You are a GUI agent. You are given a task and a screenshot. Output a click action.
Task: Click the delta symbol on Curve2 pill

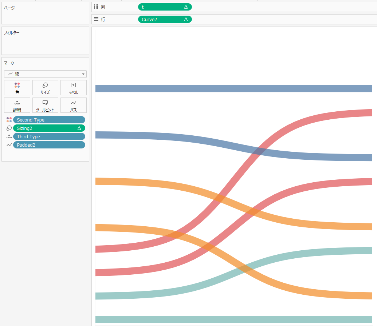click(186, 19)
